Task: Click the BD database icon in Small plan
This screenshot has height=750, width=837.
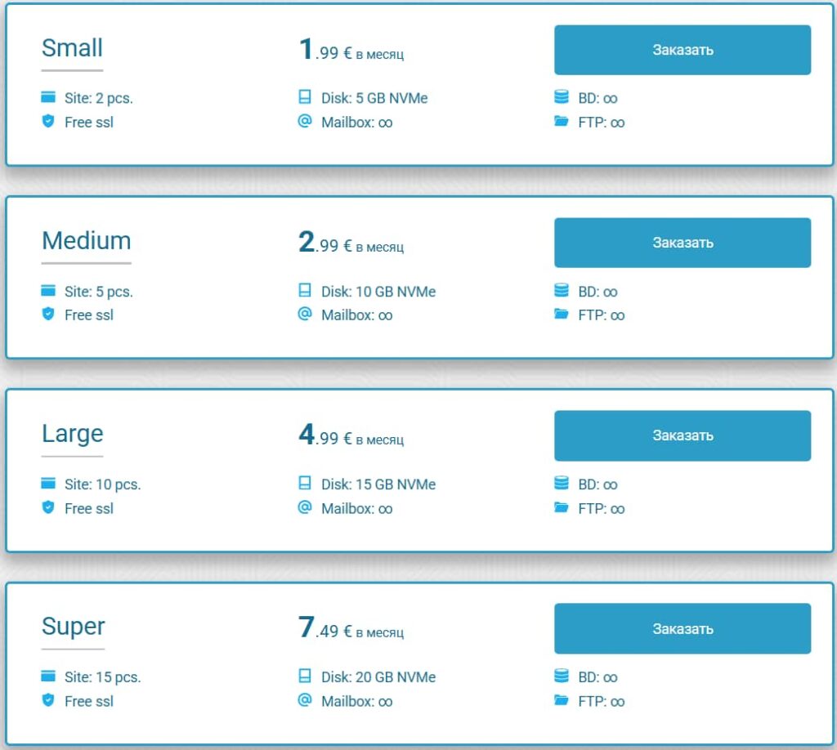Action: (x=561, y=98)
